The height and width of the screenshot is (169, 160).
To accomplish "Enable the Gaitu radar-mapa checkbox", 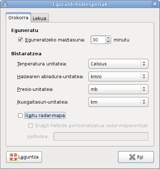I will coord(20,116).
